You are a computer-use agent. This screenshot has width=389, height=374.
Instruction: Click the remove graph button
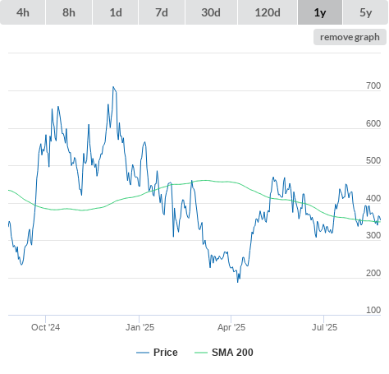350,37
